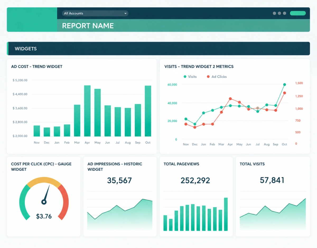Click the TOTAL PAGEVIEWS title
Image resolution: width=317 pixels, height=248 pixels.
pyautogui.click(x=181, y=164)
